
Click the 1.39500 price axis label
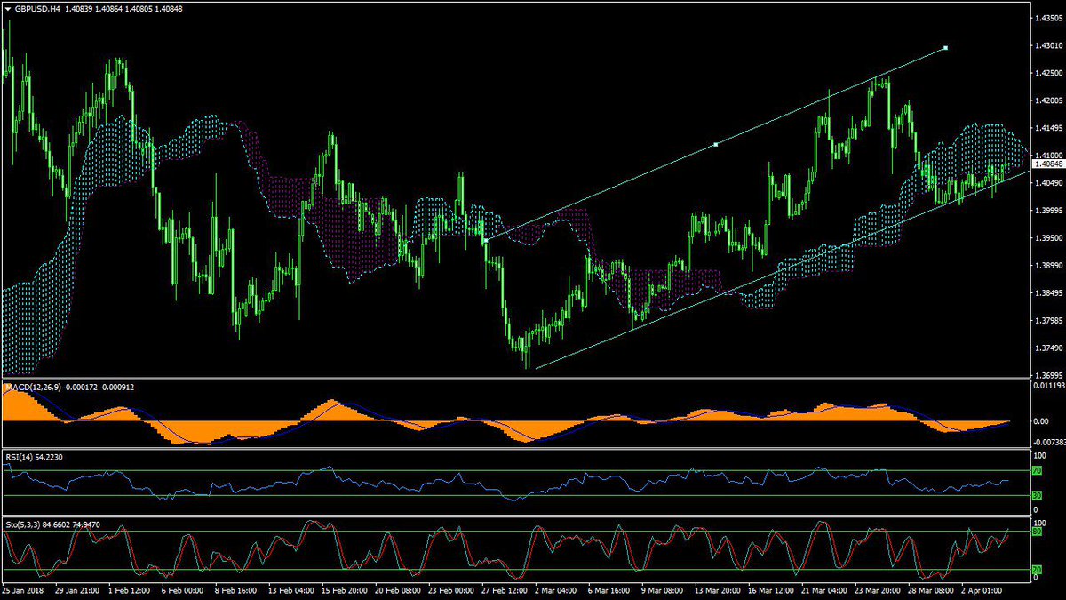1048,238
